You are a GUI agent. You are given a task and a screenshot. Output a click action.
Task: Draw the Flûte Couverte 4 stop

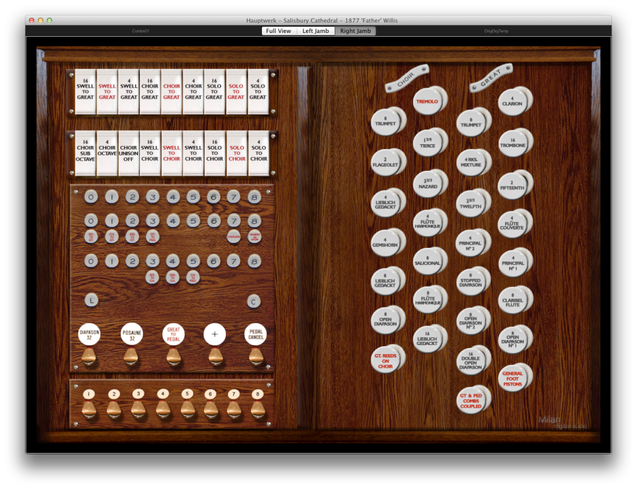513,224
